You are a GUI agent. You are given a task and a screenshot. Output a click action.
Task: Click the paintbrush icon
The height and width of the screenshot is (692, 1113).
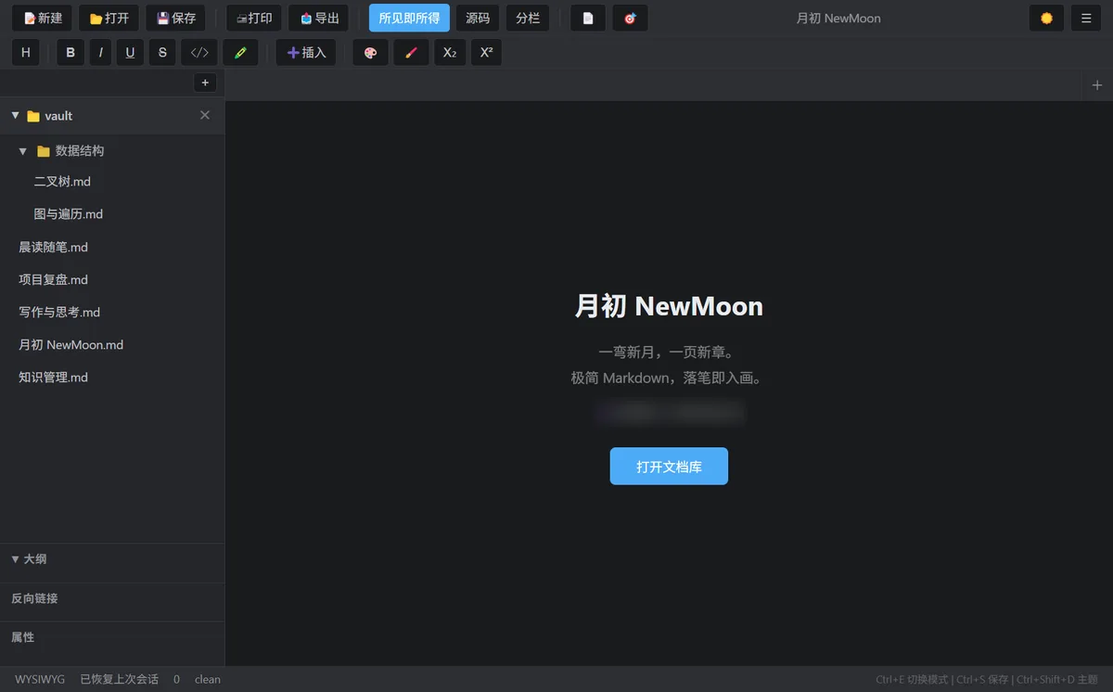tap(412, 53)
